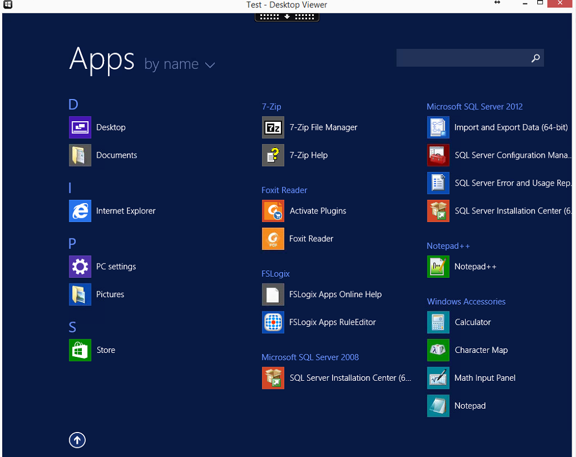Click the Microsoft SQL Server 2012 group header
The image size is (576, 457).
(475, 106)
